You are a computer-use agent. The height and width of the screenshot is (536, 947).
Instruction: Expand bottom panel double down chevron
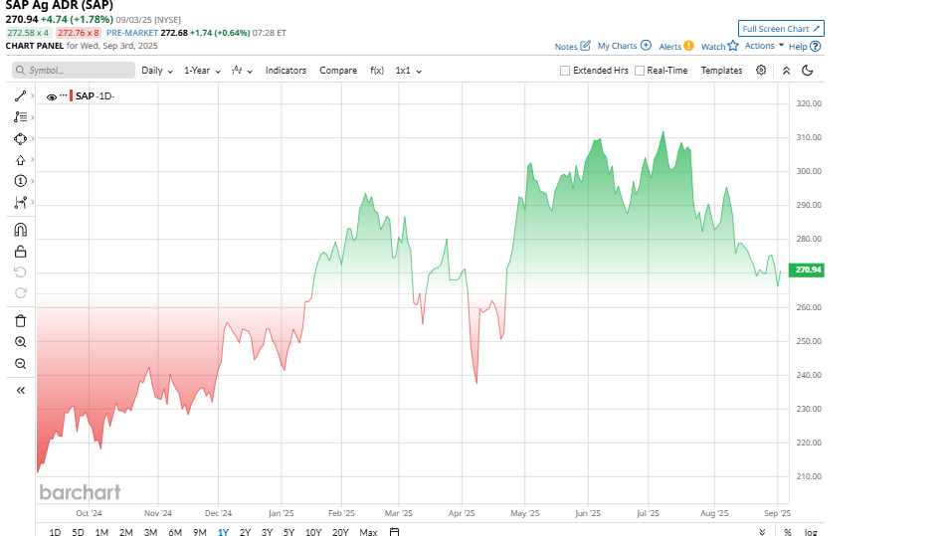762,532
